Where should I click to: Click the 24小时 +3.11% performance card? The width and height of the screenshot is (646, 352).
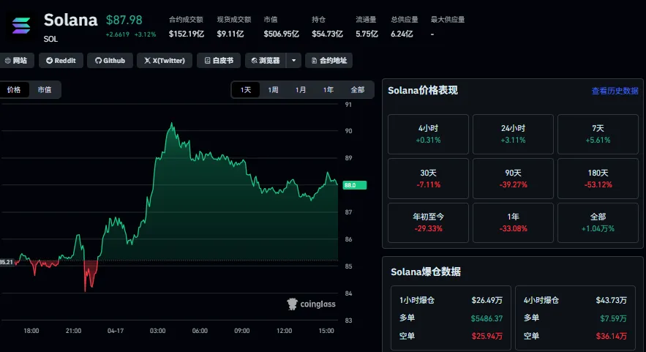pos(513,135)
